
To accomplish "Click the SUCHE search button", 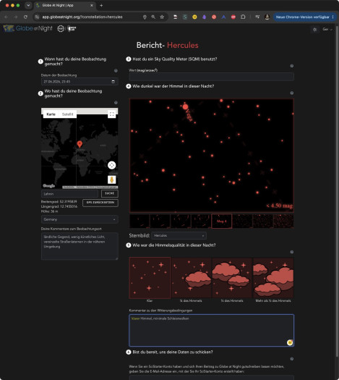I will tap(110, 193).
